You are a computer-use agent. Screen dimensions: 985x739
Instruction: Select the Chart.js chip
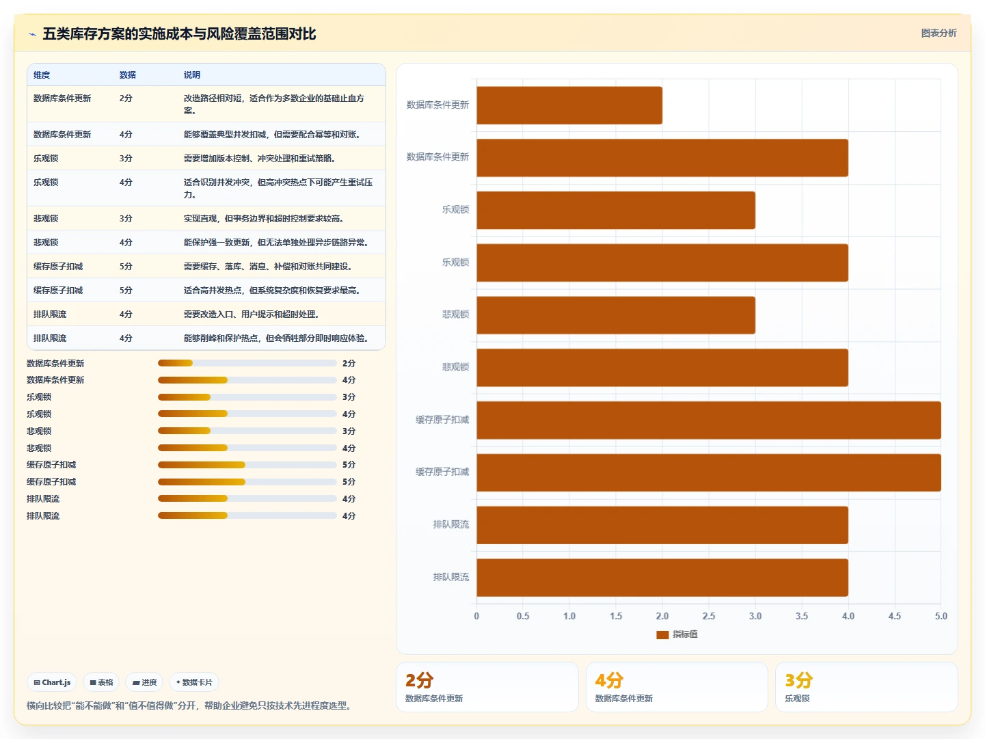coord(52,682)
